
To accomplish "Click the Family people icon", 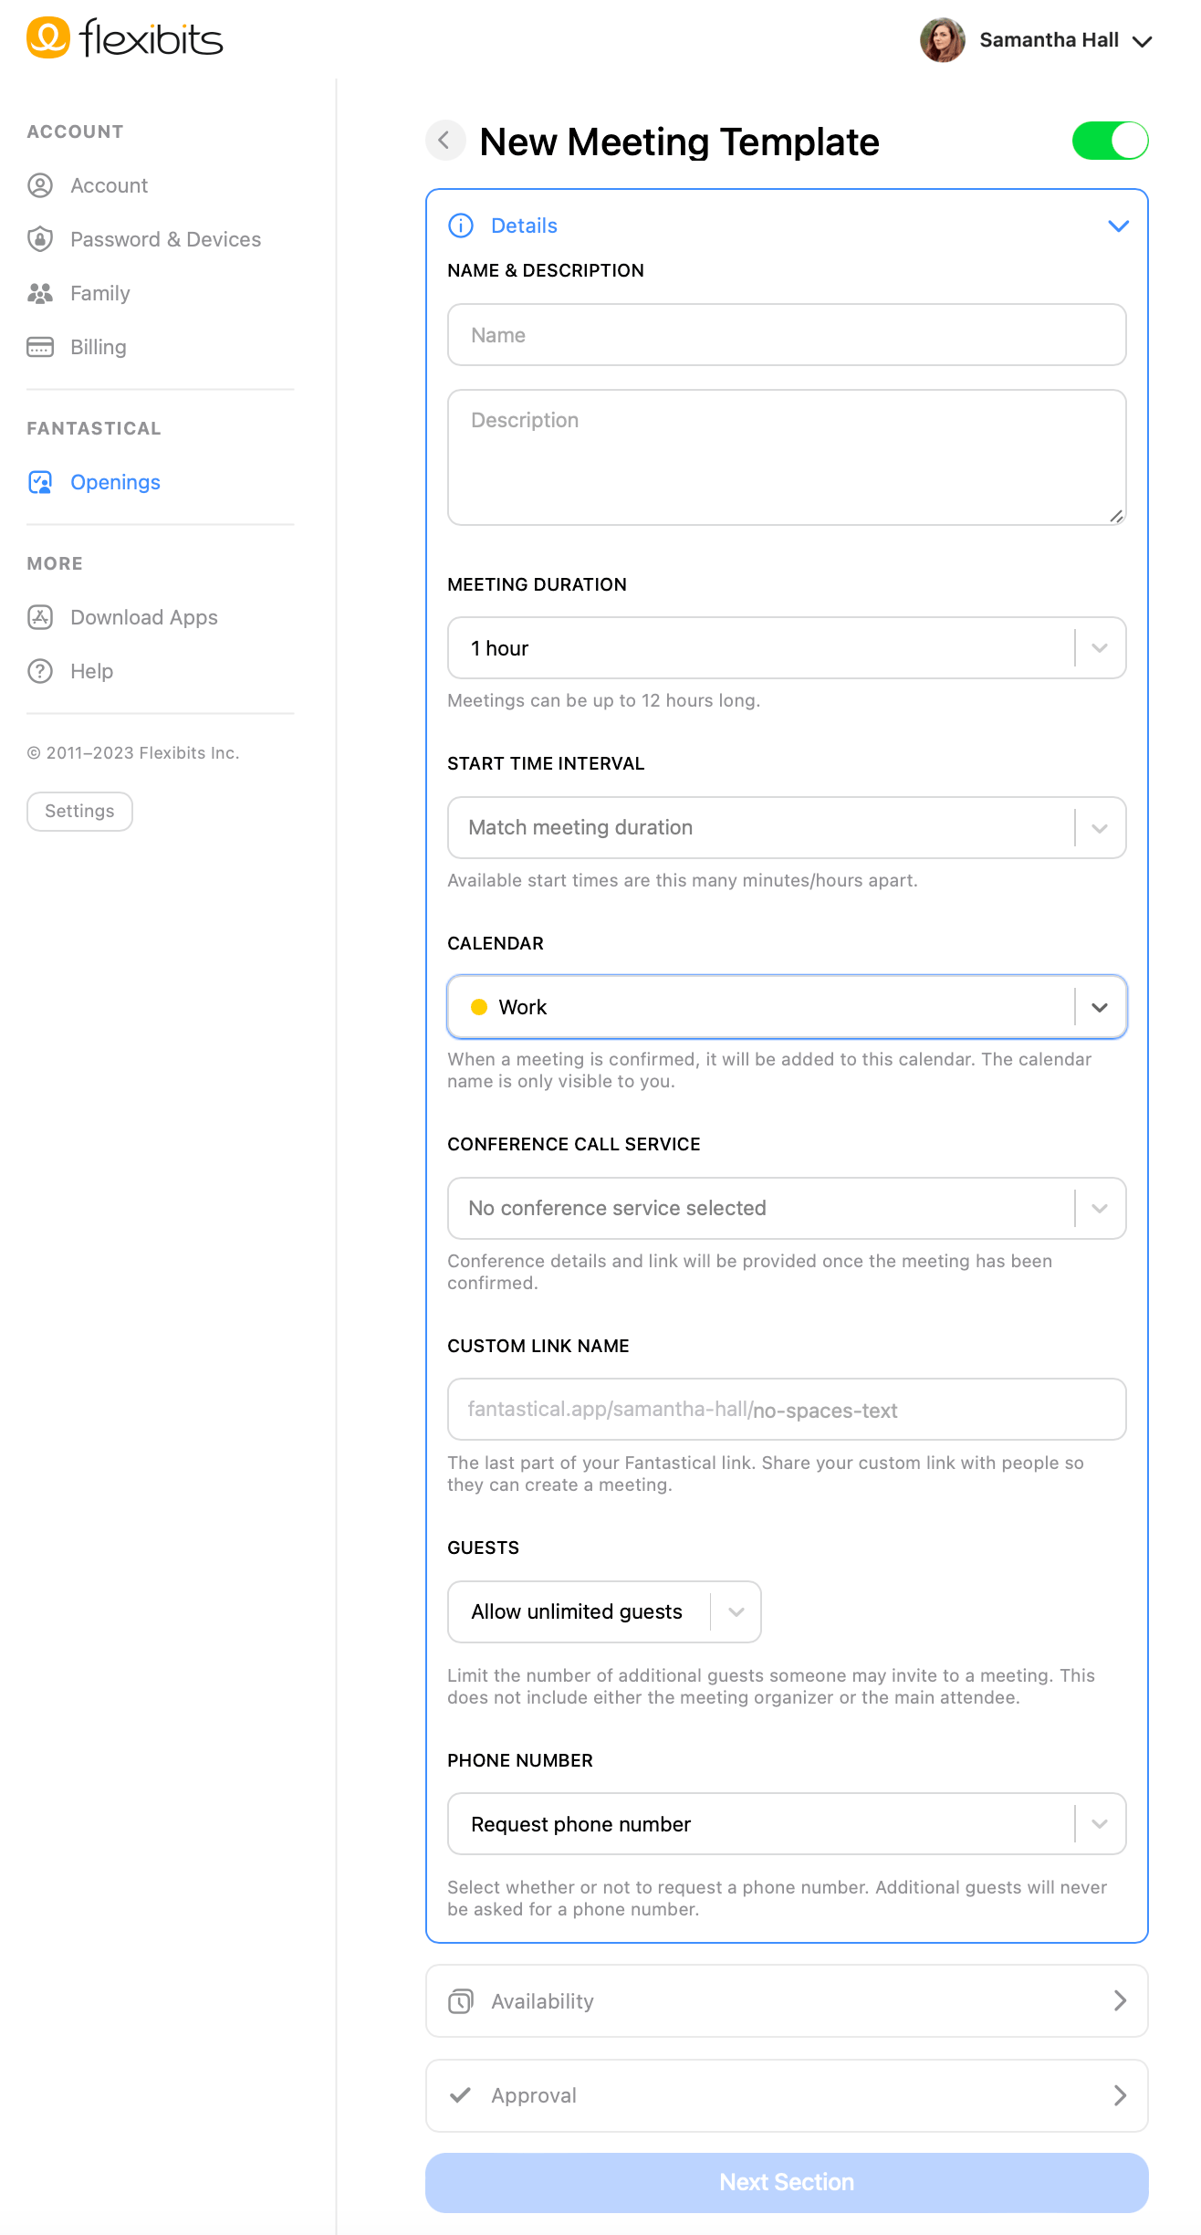I will pyautogui.click(x=40, y=293).
